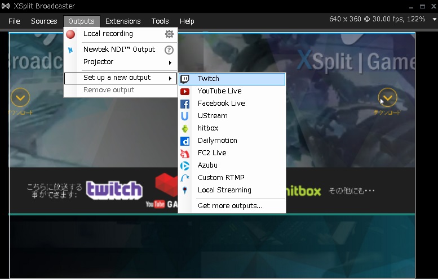Choose Azubu output

tap(232, 165)
